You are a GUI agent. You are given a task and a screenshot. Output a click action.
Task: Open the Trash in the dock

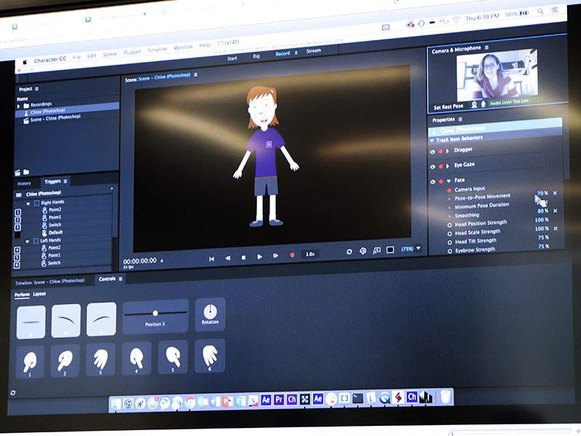click(446, 397)
